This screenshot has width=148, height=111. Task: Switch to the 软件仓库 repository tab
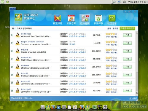pyautogui.click(x=71, y=20)
